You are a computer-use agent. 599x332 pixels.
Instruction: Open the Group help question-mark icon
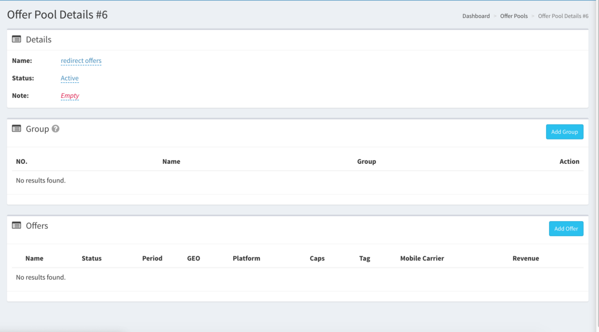tap(55, 129)
